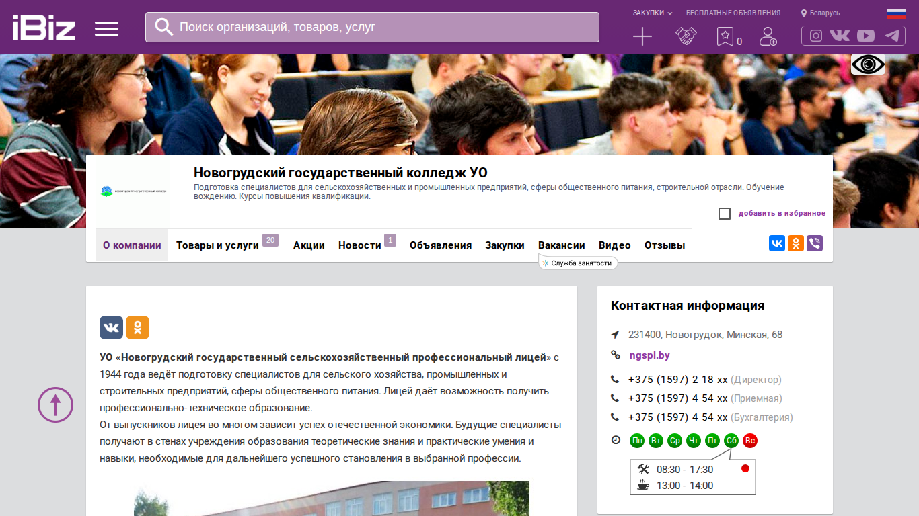Image resolution: width=919 pixels, height=516 pixels.
Task: Select Sunday (Вс) schedule day
Action: (750, 441)
